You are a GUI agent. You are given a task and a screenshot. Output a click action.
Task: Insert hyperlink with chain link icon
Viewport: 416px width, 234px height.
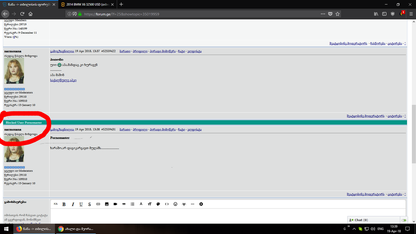(x=98, y=204)
